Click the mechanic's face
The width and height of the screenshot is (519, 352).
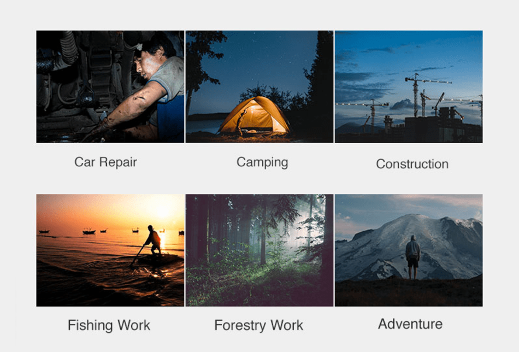pos(145,63)
